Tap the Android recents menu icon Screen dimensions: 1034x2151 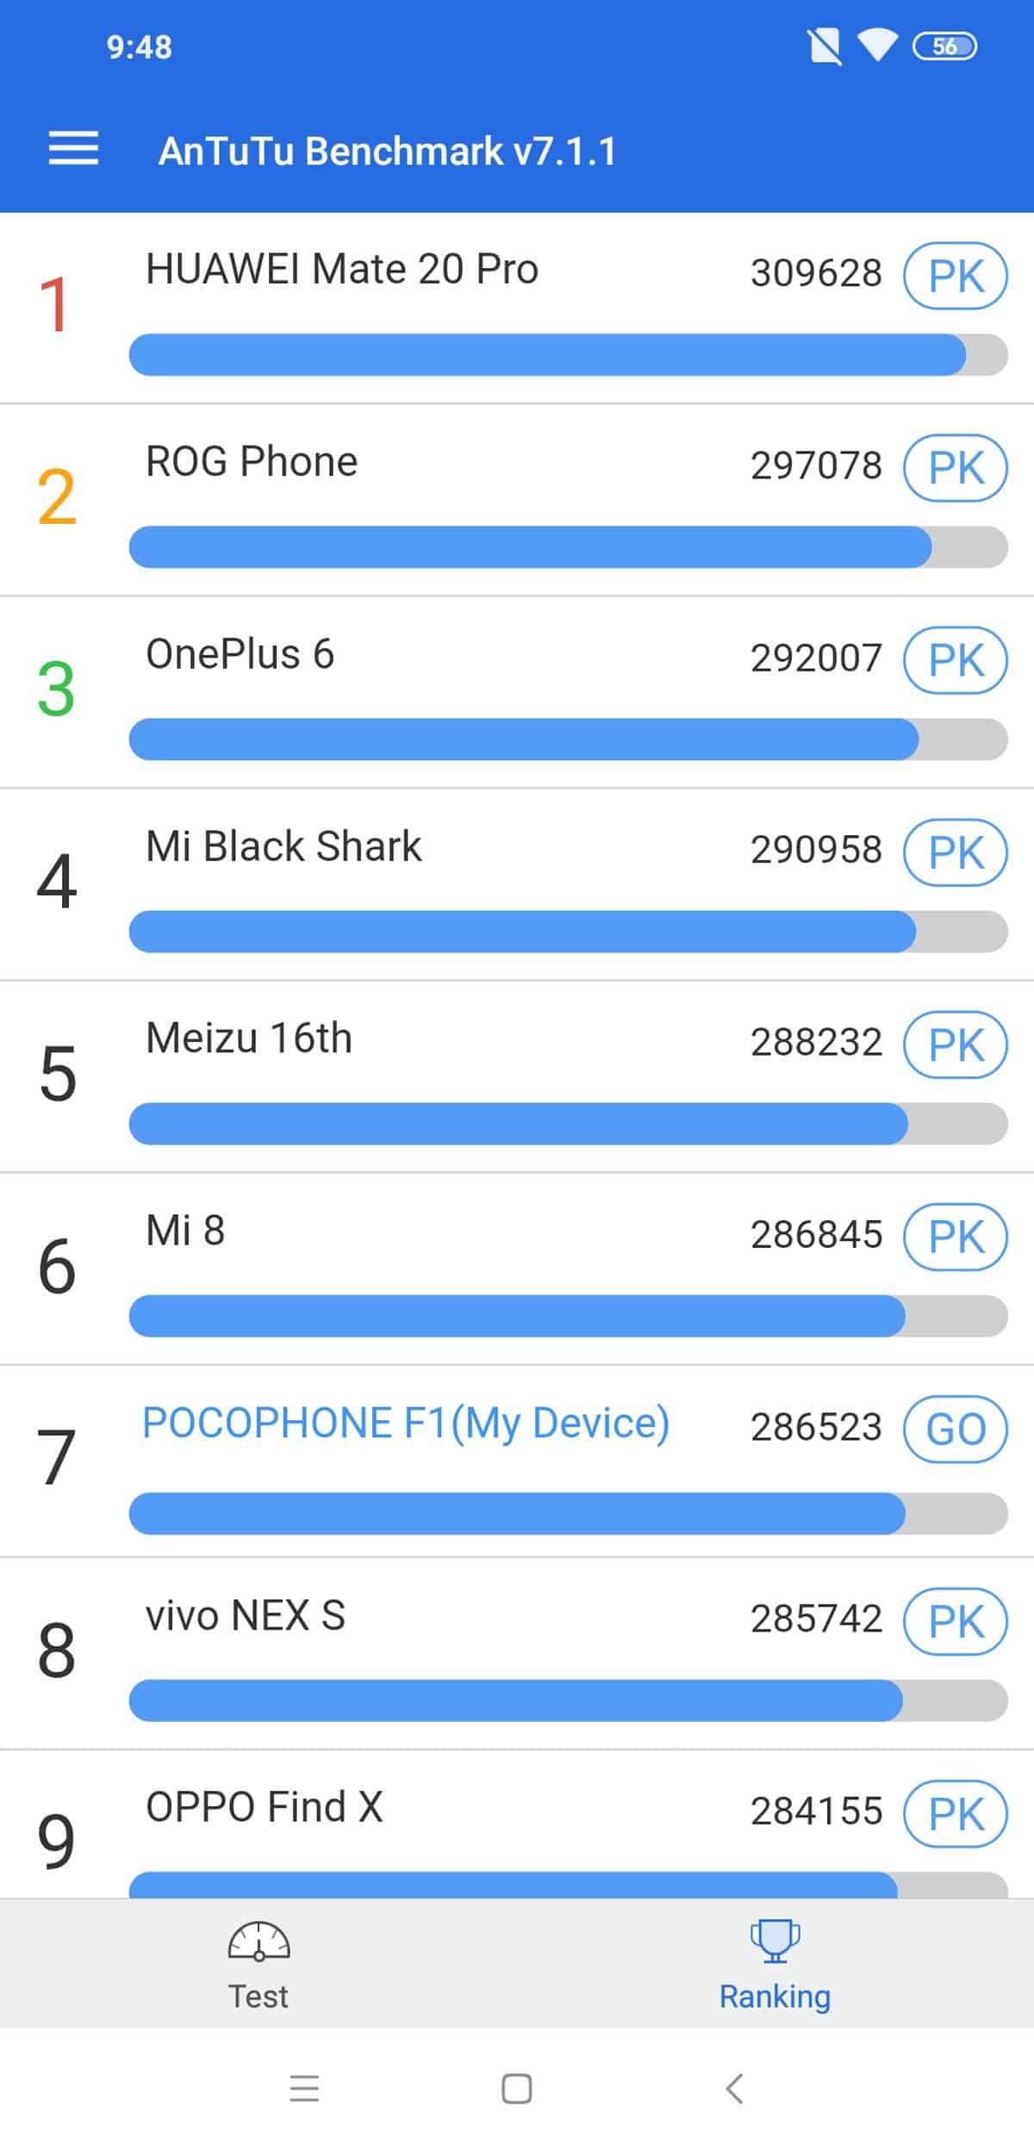click(x=304, y=2089)
